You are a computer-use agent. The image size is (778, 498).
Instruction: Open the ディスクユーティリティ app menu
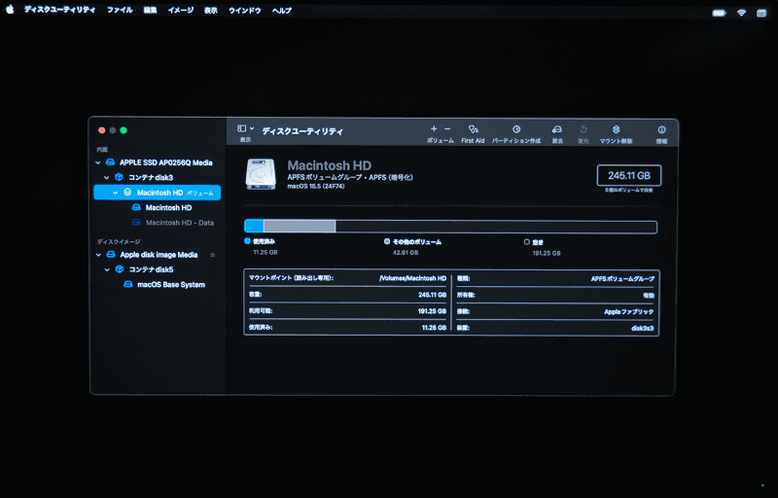pos(60,10)
